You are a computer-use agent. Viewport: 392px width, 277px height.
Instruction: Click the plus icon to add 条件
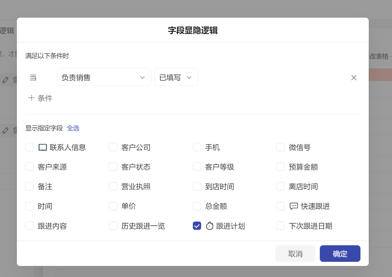32,98
